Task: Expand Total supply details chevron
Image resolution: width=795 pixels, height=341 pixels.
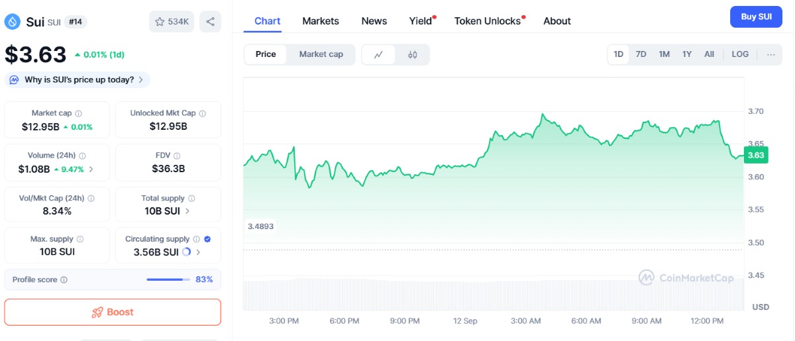Action: point(187,211)
